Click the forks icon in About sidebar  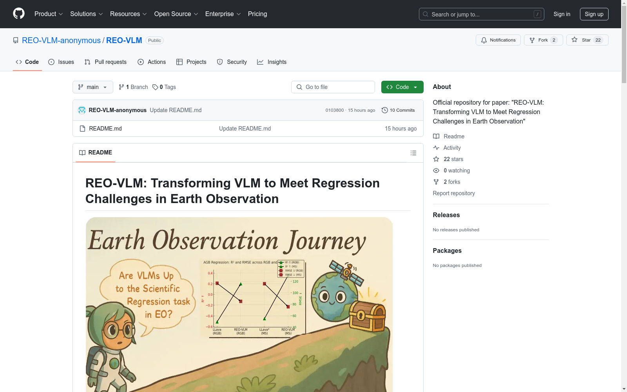click(x=436, y=182)
